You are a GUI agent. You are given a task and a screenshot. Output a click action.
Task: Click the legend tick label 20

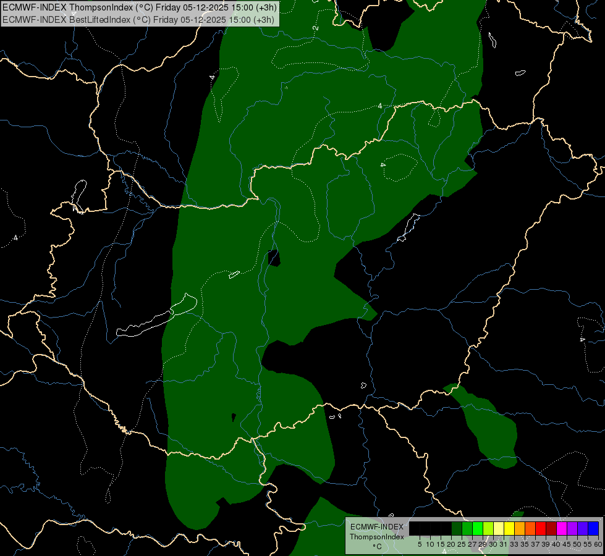(x=451, y=544)
